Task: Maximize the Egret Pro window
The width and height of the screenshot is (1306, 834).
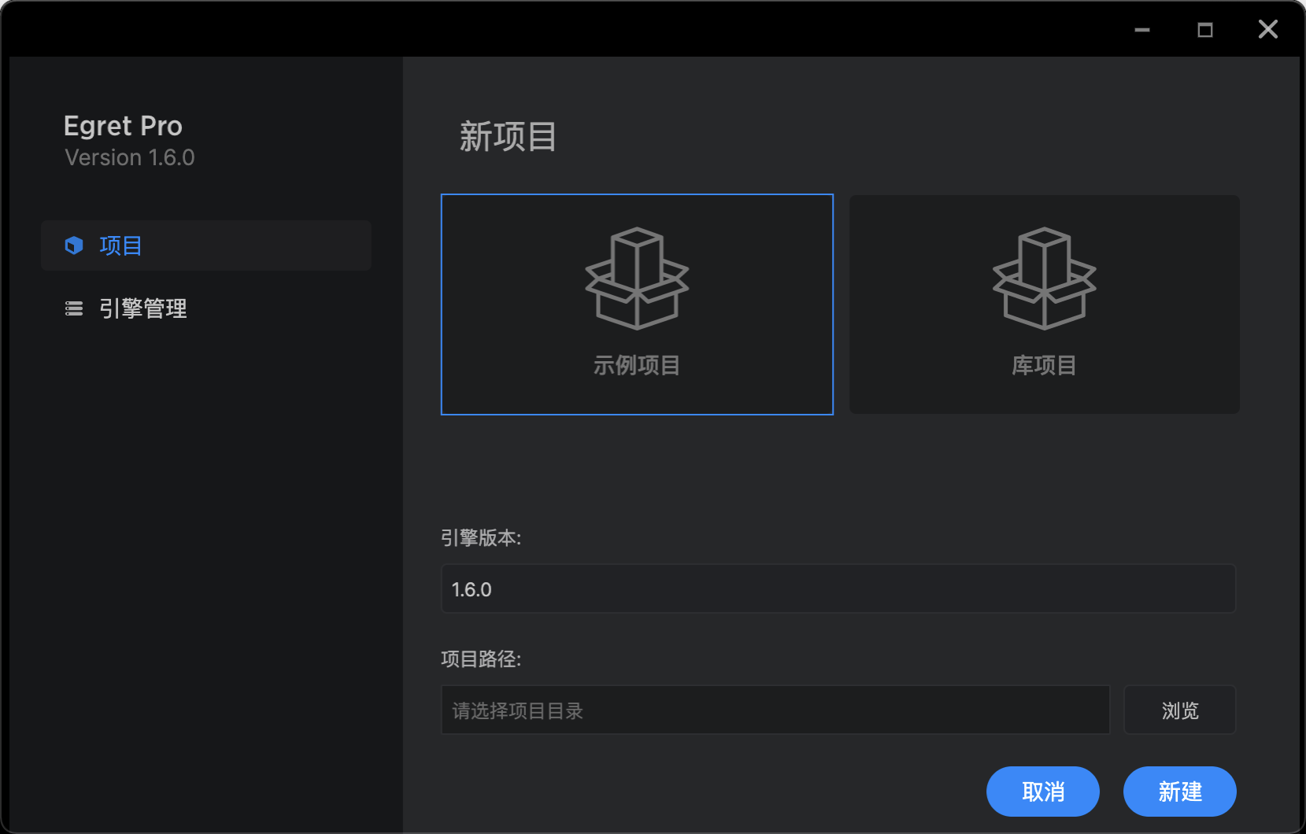Action: pos(1205,30)
